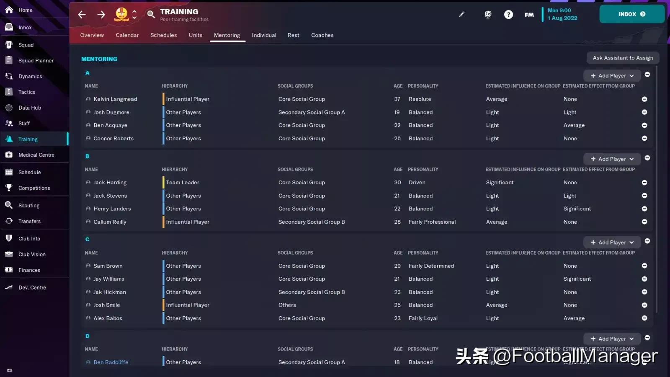Click the FM logo icon in the header

[x=529, y=14]
